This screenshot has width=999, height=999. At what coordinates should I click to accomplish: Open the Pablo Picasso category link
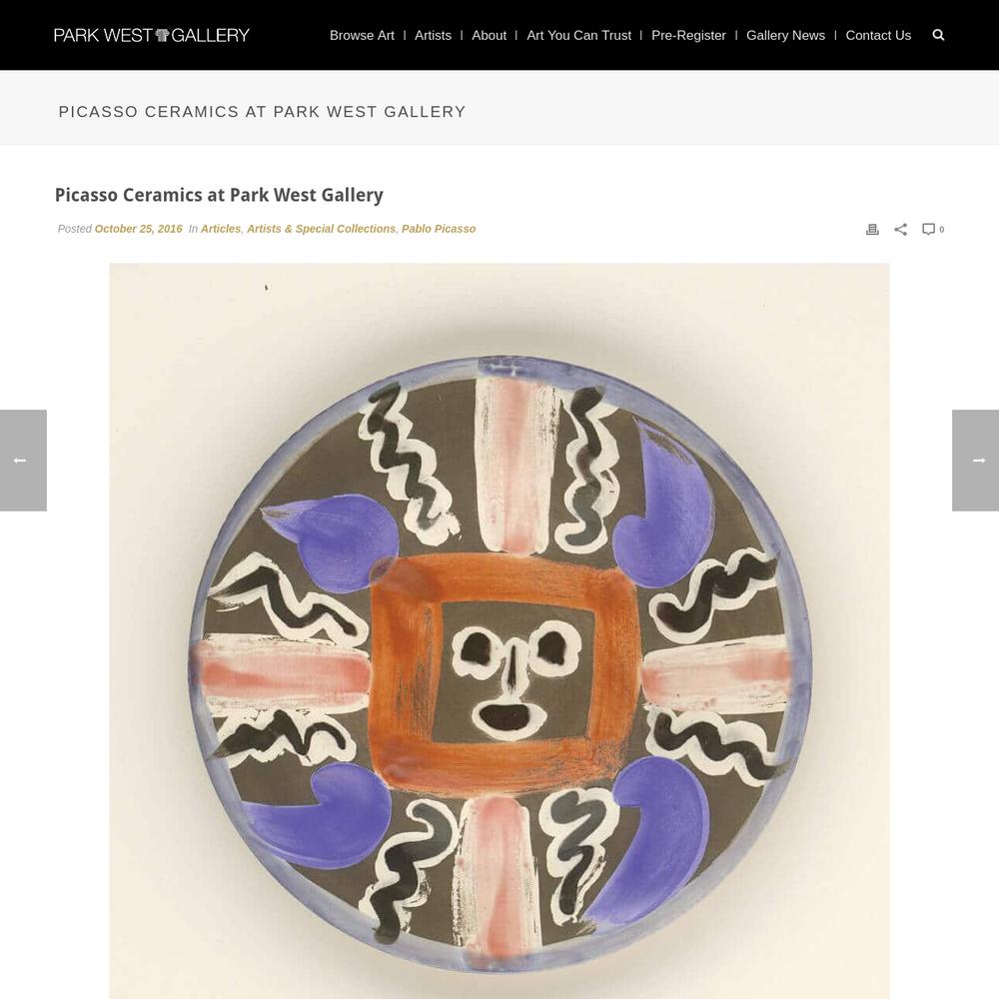[x=439, y=229]
